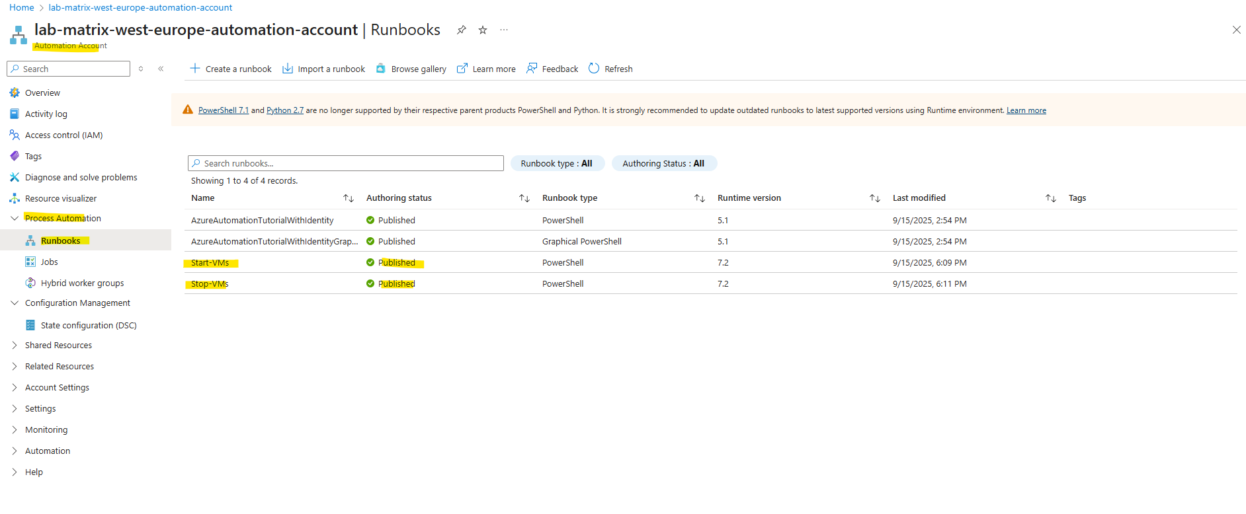Image resolution: width=1246 pixels, height=514 pixels.
Task: Click PowerShell 7.1 link in warning
Action: pyautogui.click(x=224, y=110)
